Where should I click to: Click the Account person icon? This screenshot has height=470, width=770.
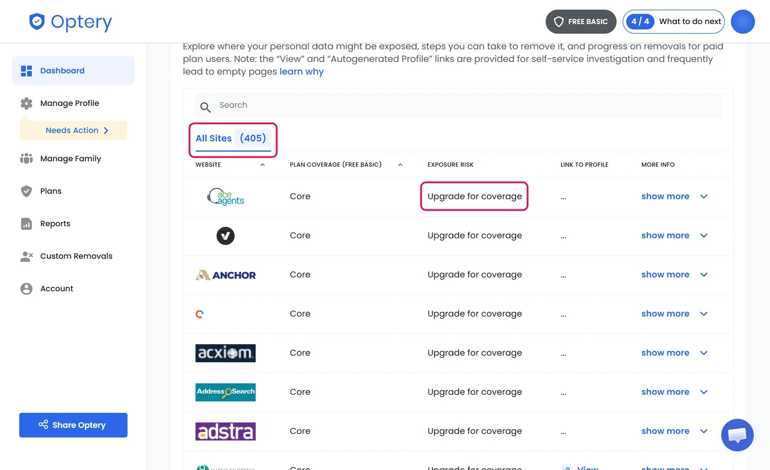[26, 289]
